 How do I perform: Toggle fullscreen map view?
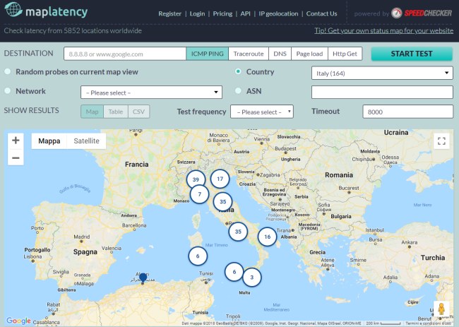point(441,141)
